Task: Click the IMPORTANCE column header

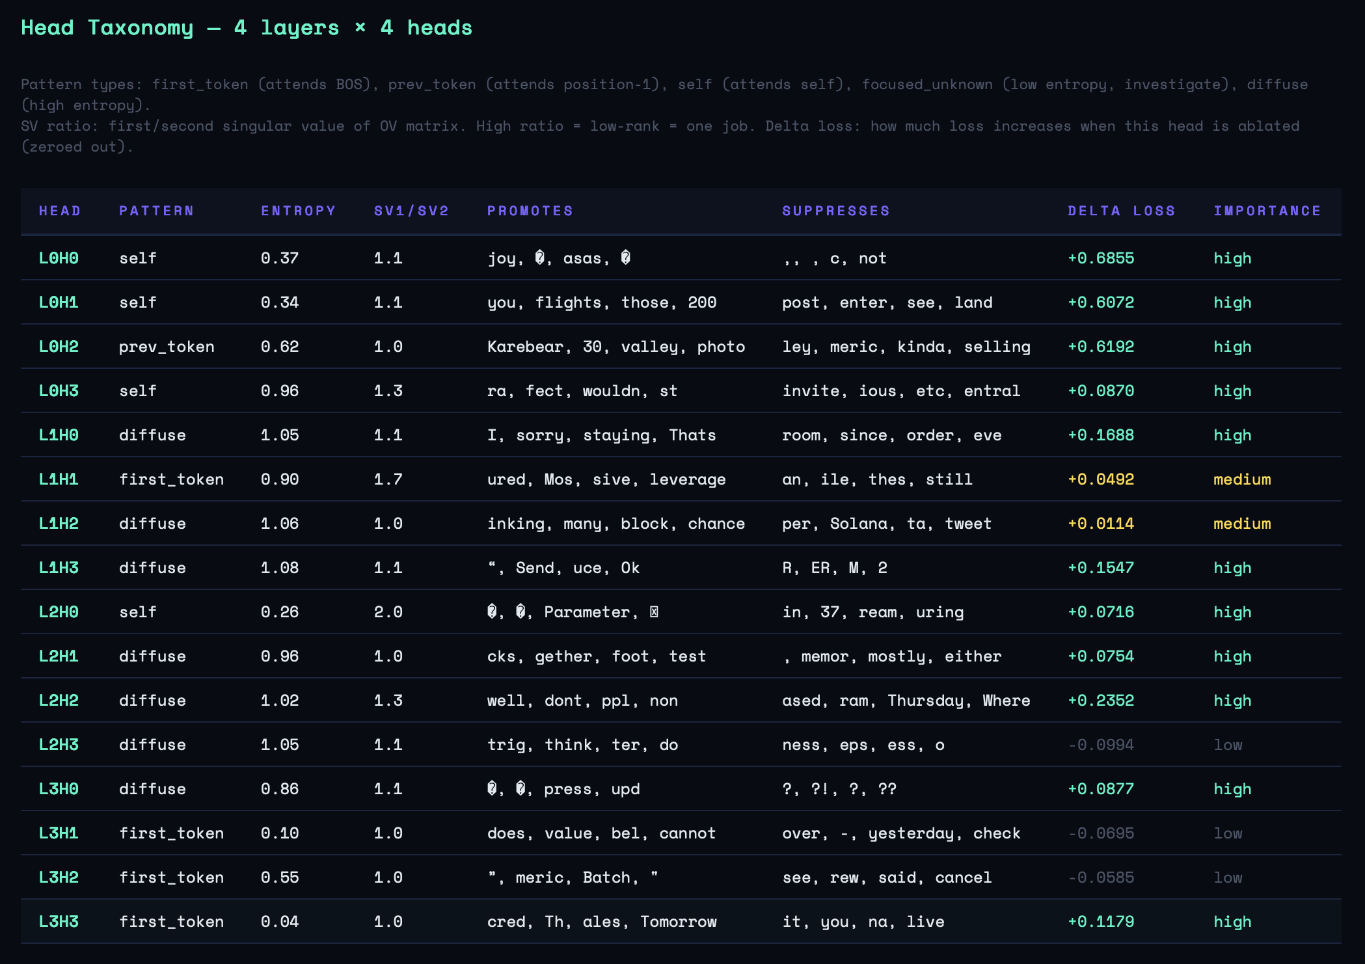Action: click(1267, 211)
